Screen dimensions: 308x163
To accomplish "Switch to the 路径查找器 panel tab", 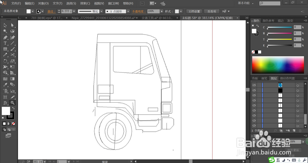I will (x=287, y=78).
